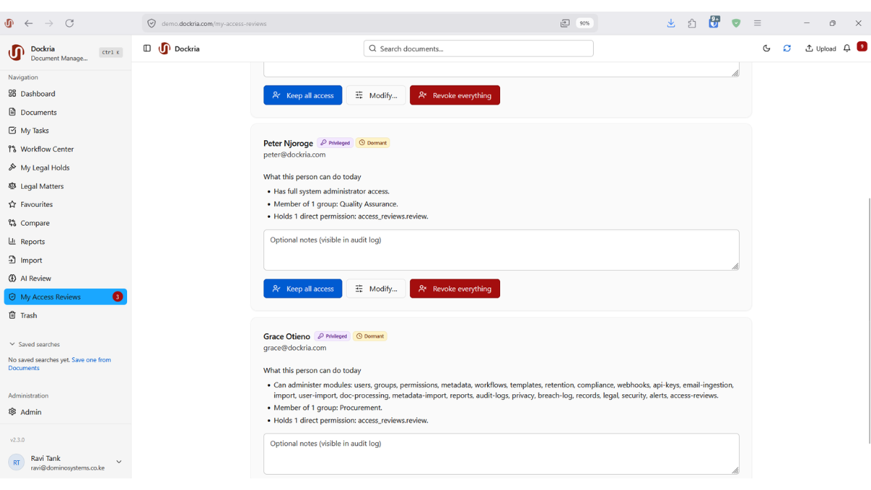Click Keep all access for Peter Njoroge

[x=303, y=289]
